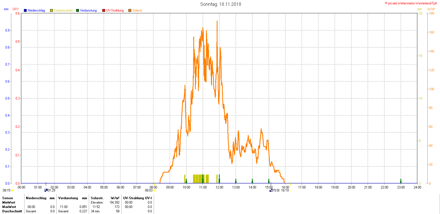Click the green Verdunstung legend swatch
The image size is (440, 214).
(78, 10)
